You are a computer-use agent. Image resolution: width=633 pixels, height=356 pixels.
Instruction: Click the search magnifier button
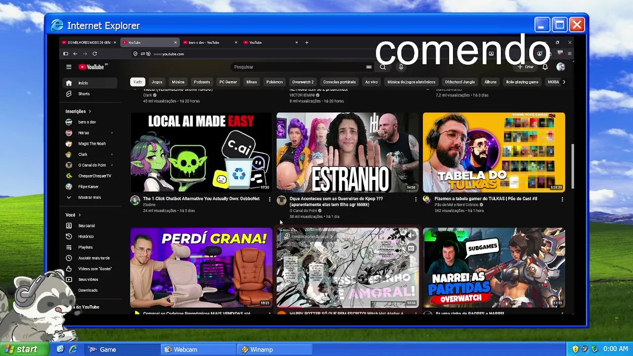[383, 67]
